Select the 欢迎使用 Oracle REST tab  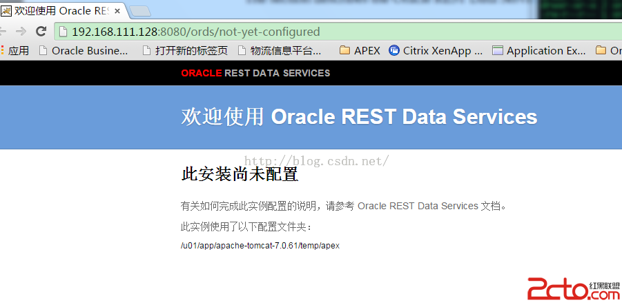[x=64, y=11]
